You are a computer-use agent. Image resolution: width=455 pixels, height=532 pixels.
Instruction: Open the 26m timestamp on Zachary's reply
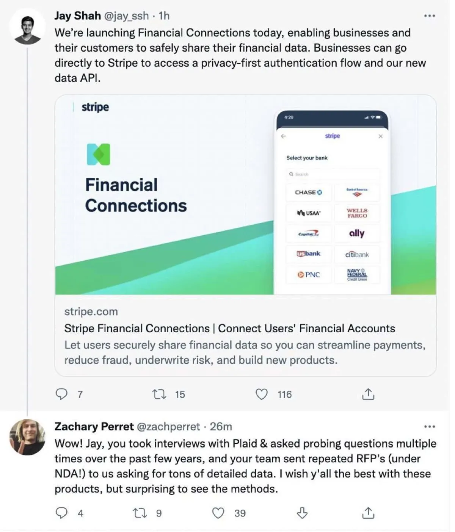tap(221, 427)
